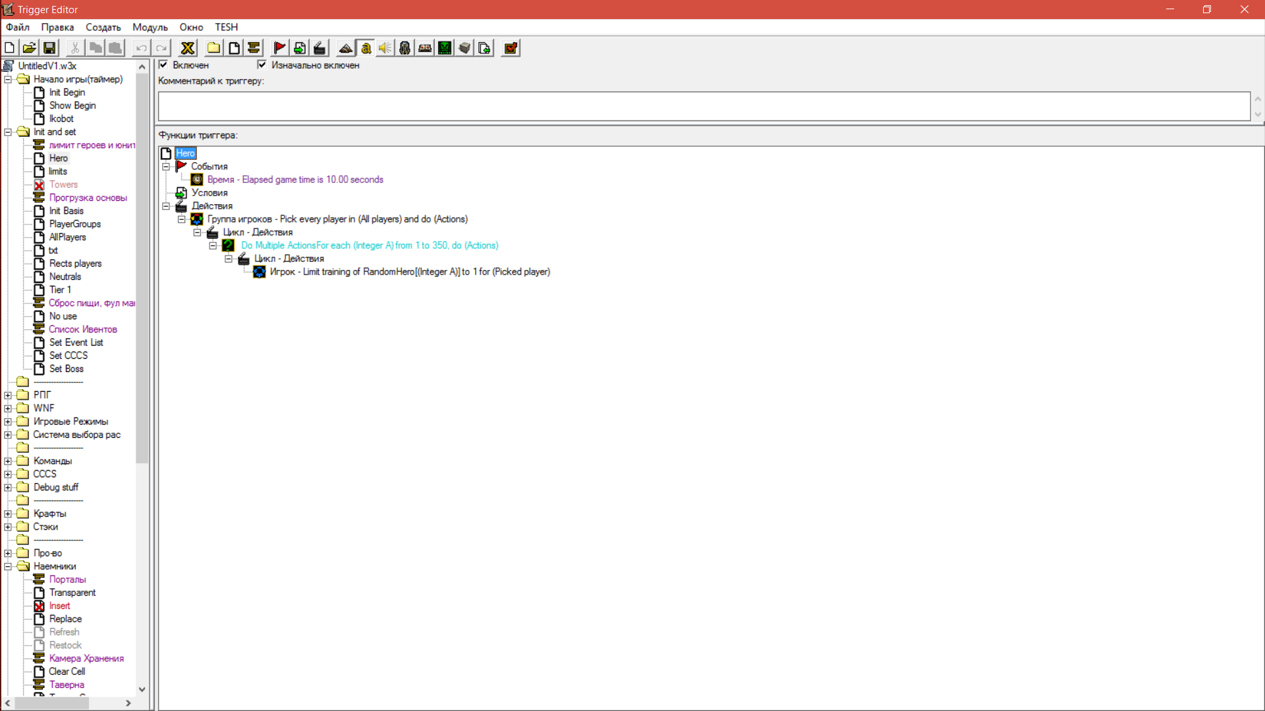The width and height of the screenshot is (1265, 711).
Task: Expand the Команды folder
Action: [8, 461]
